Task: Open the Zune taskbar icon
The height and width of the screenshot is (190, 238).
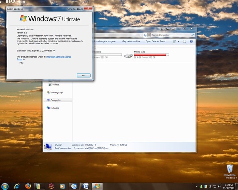Action: pos(51,186)
